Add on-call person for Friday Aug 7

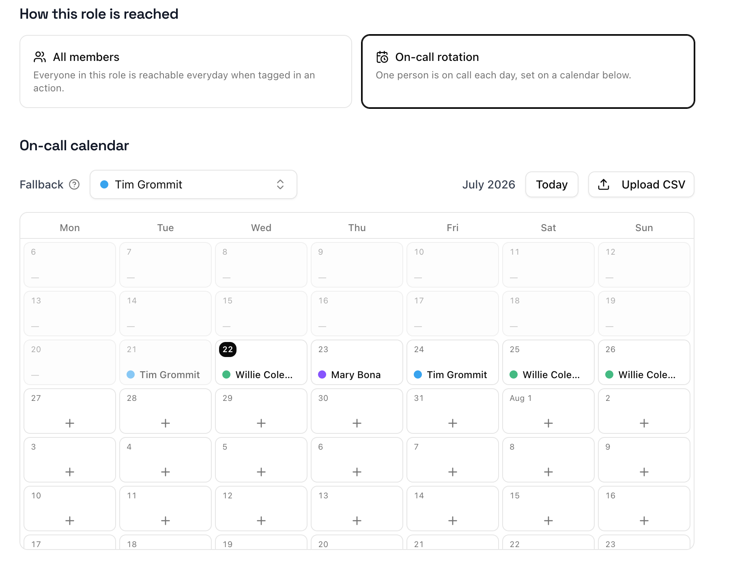(x=453, y=472)
